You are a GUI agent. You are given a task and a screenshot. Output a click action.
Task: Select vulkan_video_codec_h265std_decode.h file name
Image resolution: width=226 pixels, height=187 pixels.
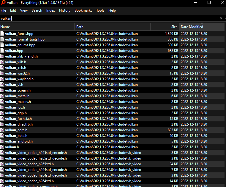(36, 158)
